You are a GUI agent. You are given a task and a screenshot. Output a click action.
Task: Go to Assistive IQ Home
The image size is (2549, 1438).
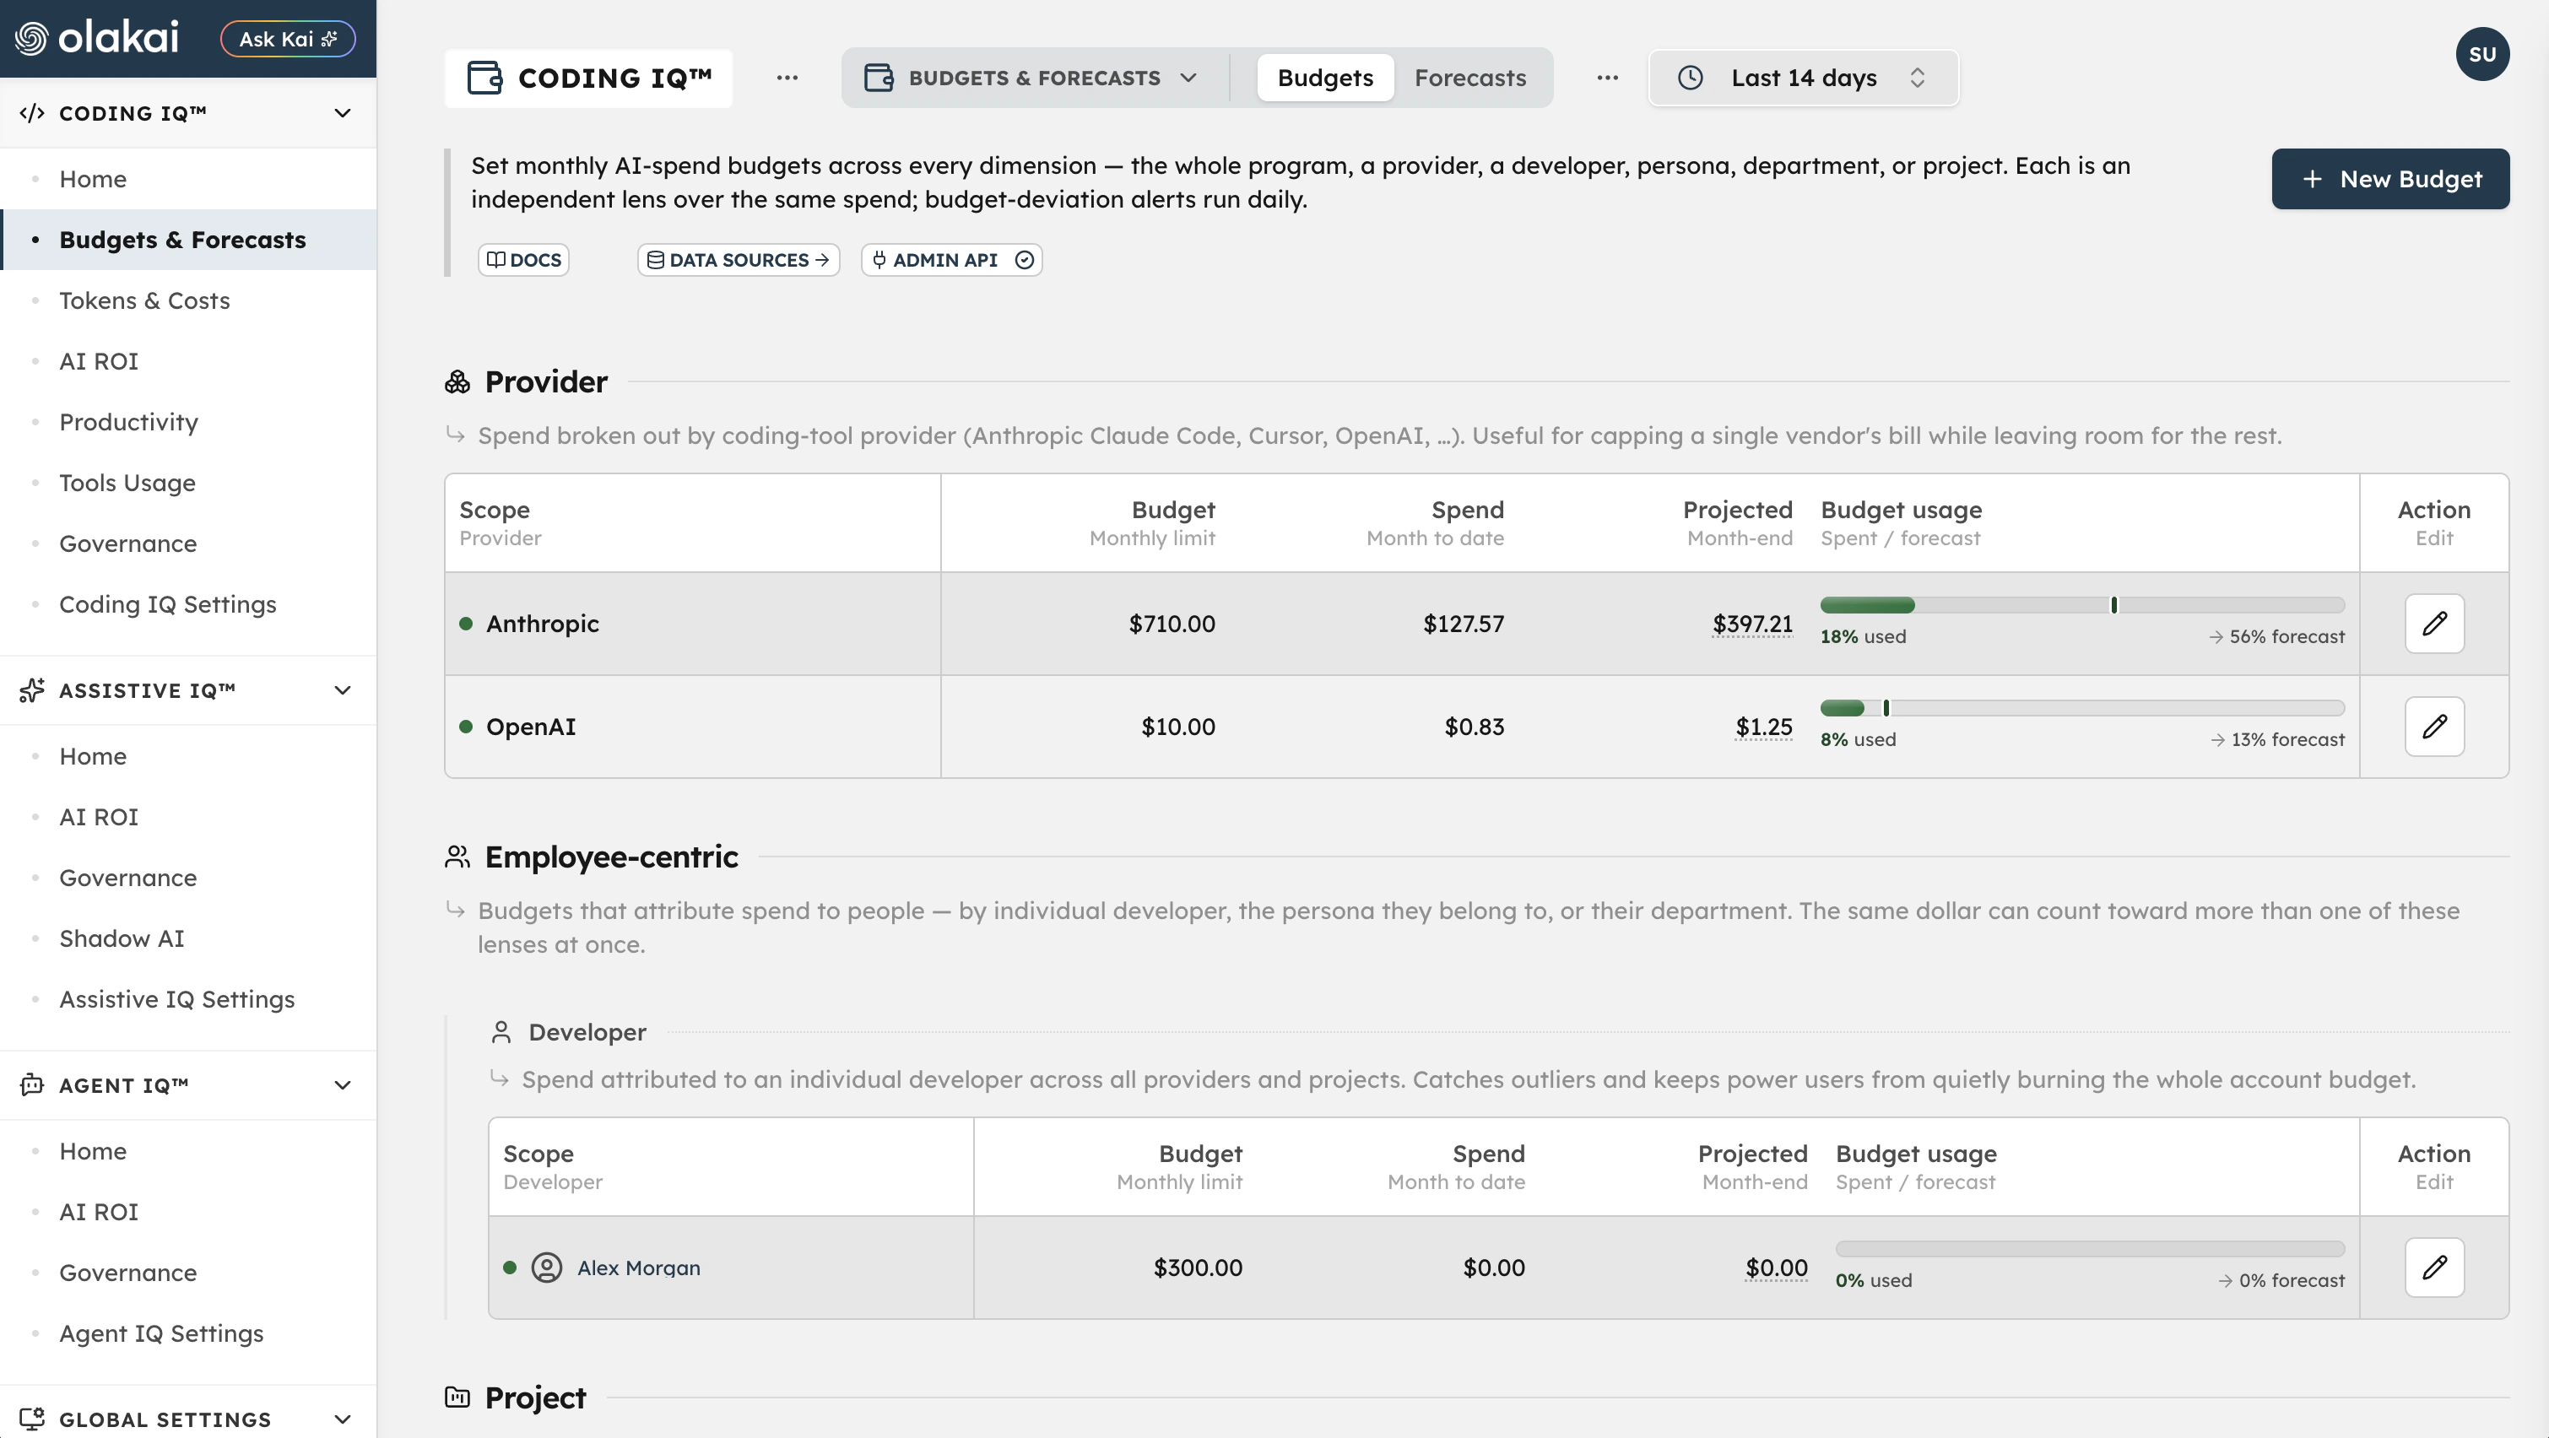point(93,756)
